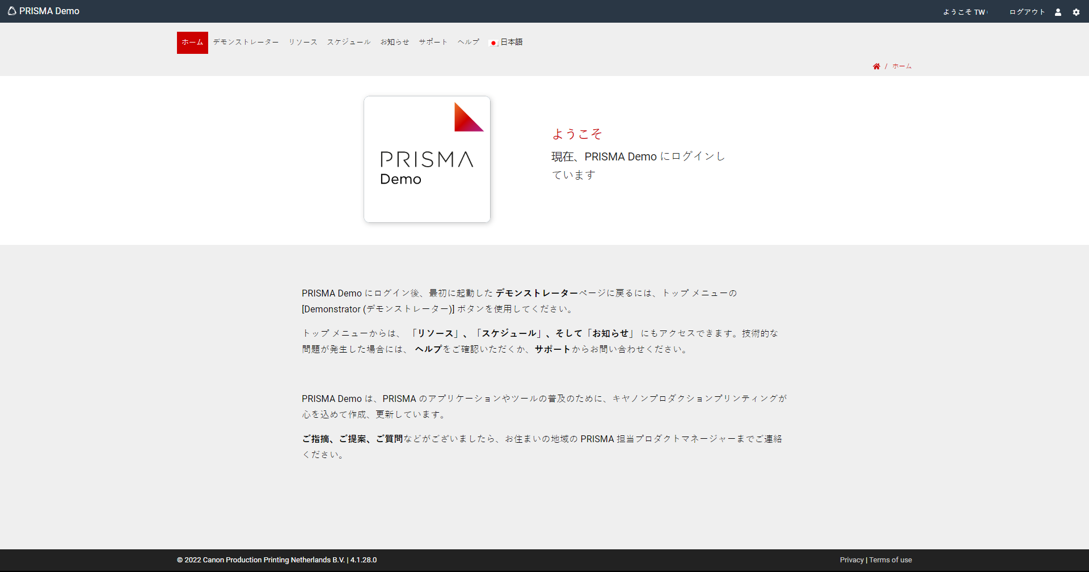Open the お知らせ menu
Viewport: 1089px width, 572px height.
pos(395,43)
